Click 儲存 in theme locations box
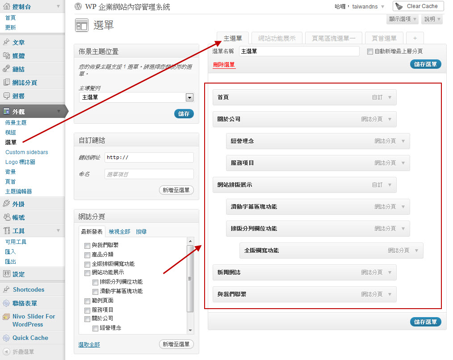This screenshot has width=453, height=360. pyautogui.click(x=184, y=113)
